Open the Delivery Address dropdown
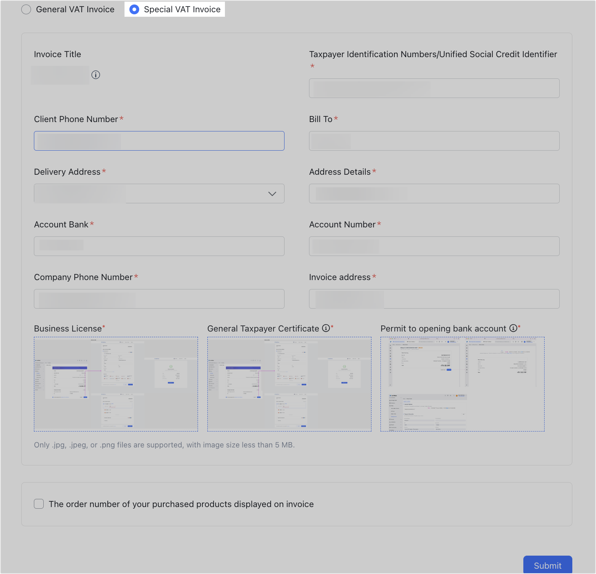The image size is (596, 574). (272, 194)
